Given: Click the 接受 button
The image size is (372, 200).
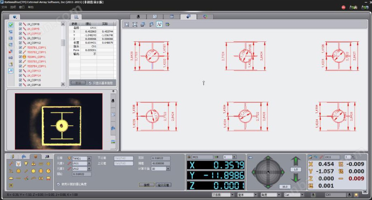Looking at the screenshot, I should coord(146,185).
